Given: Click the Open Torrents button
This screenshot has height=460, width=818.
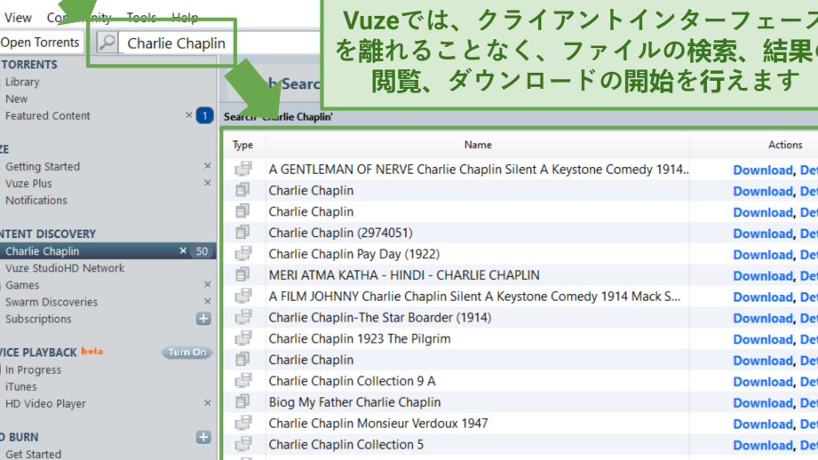Looking at the screenshot, I should [x=40, y=43].
